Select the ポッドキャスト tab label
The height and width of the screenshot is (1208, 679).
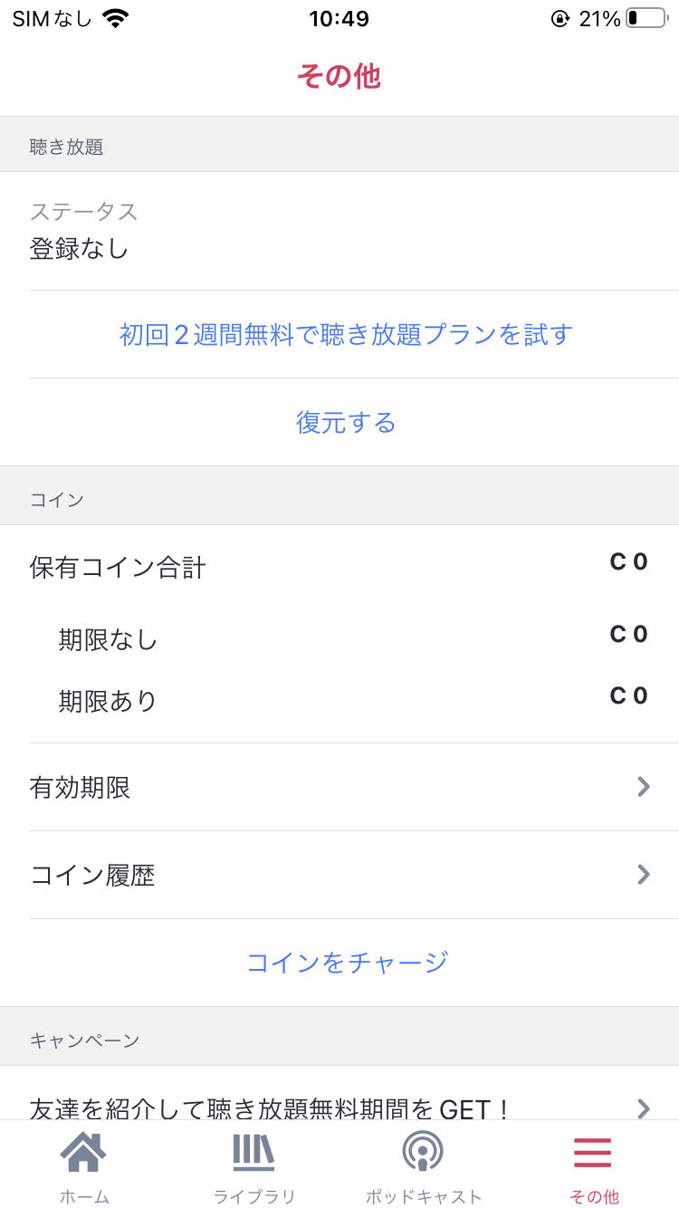click(424, 1196)
